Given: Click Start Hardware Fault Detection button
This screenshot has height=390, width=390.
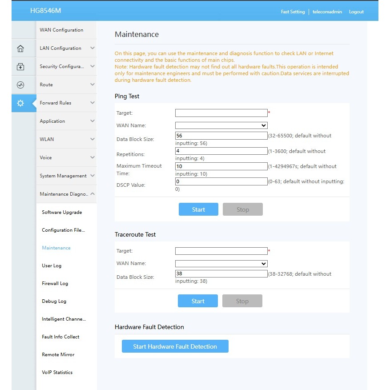Looking at the screenshot, I should click(x=175, y=346).
